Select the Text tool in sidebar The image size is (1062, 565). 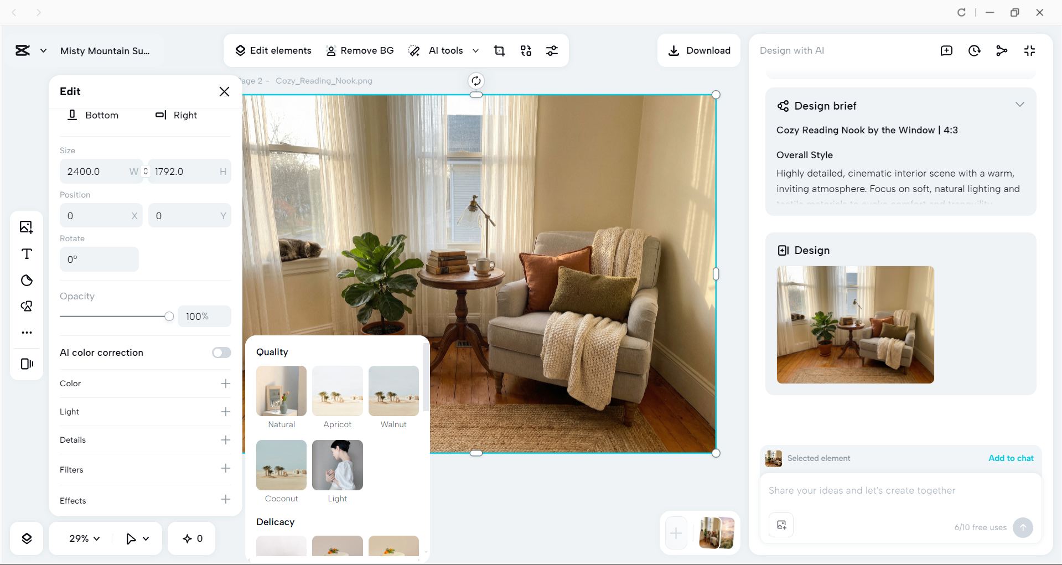(x=27, y=253)
